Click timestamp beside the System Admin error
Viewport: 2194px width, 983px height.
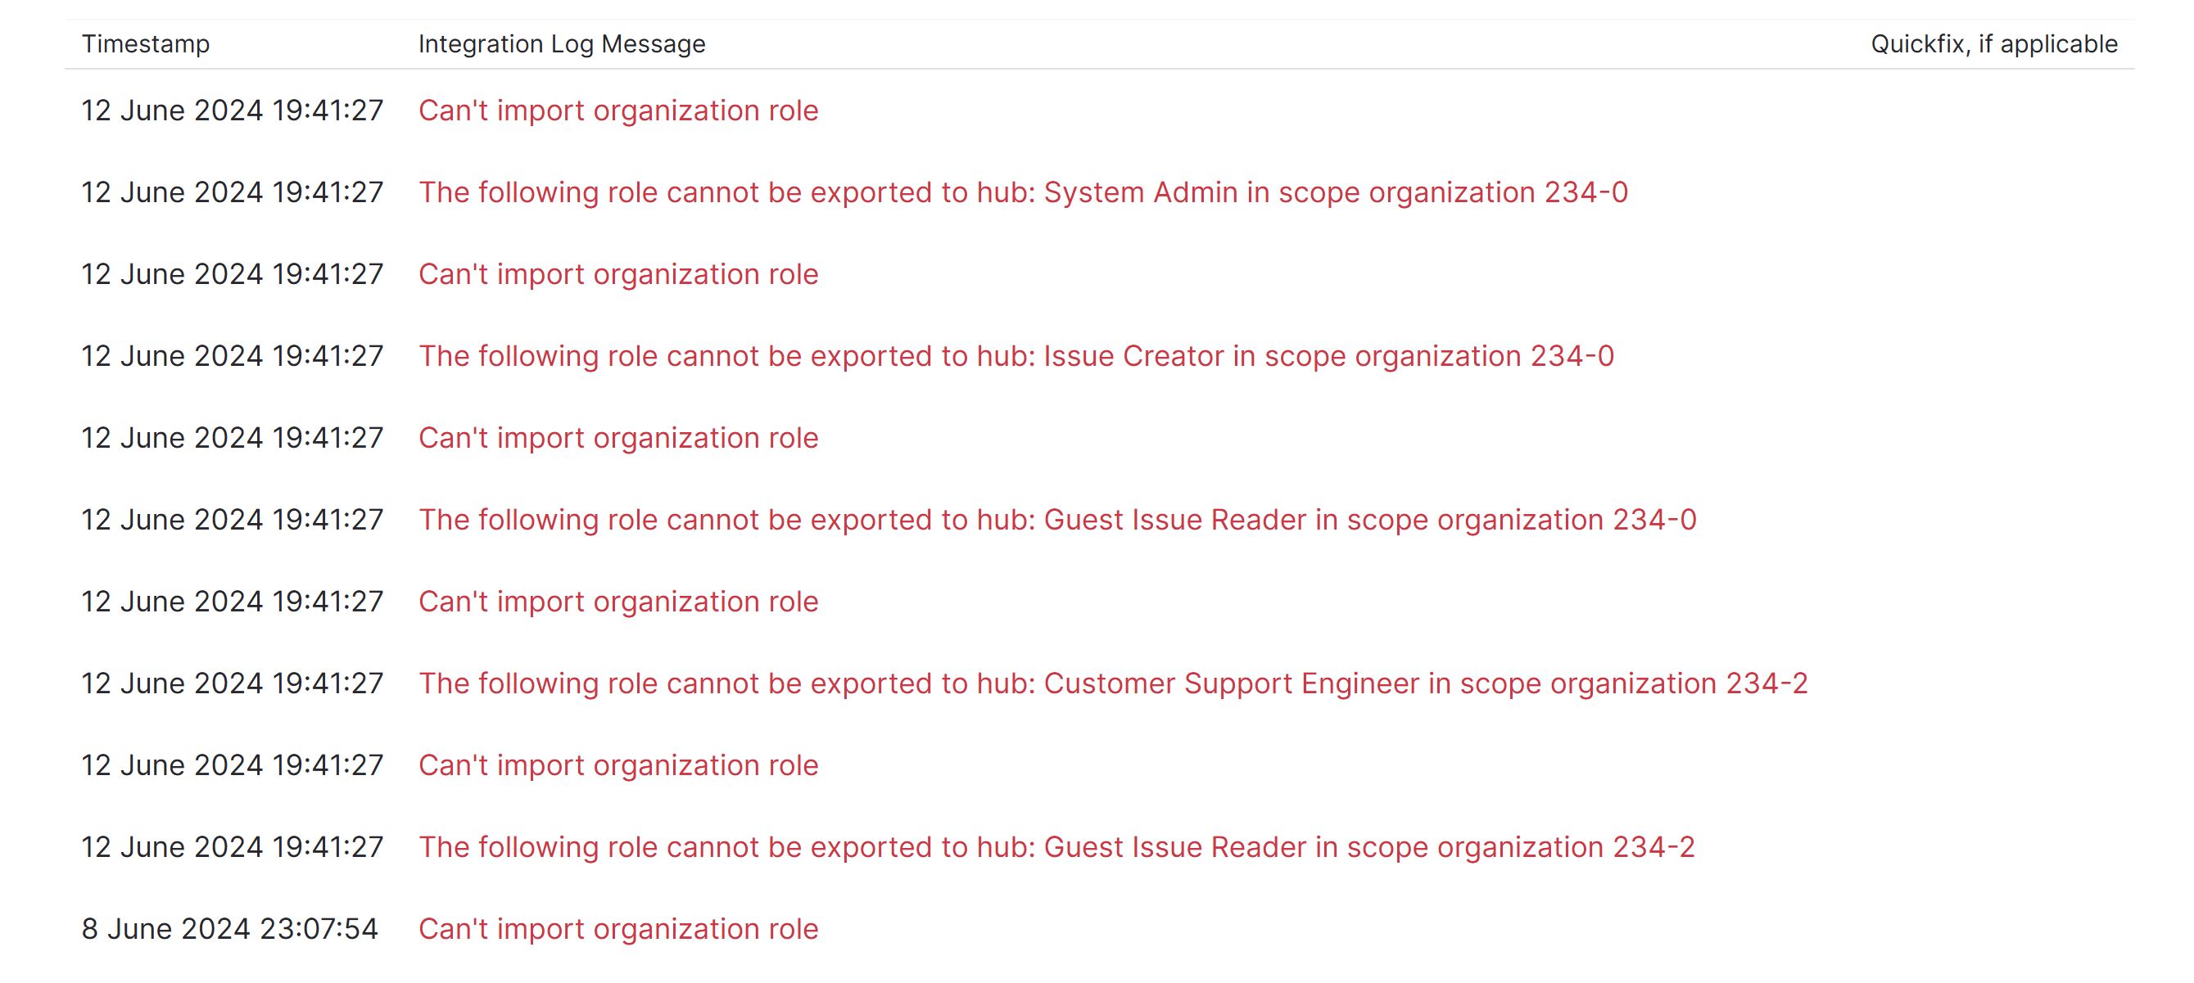tap(232, 192)
